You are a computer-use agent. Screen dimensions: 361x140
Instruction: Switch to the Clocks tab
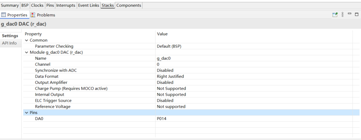37,5
